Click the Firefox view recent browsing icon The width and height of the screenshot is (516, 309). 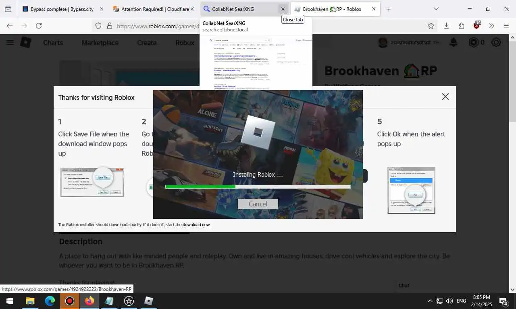click(8, 9)
